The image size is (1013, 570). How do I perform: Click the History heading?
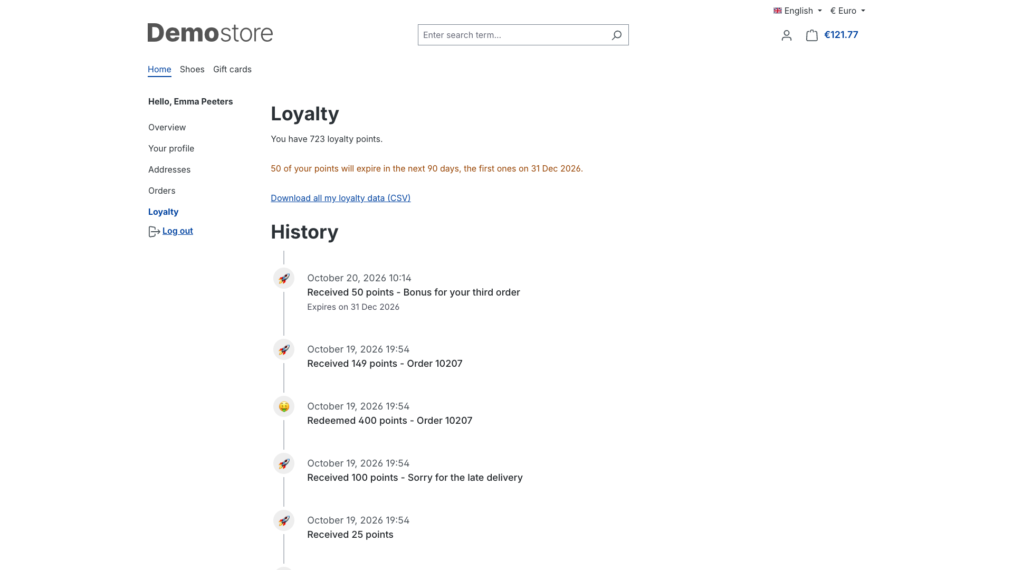(x=304, y=232)
